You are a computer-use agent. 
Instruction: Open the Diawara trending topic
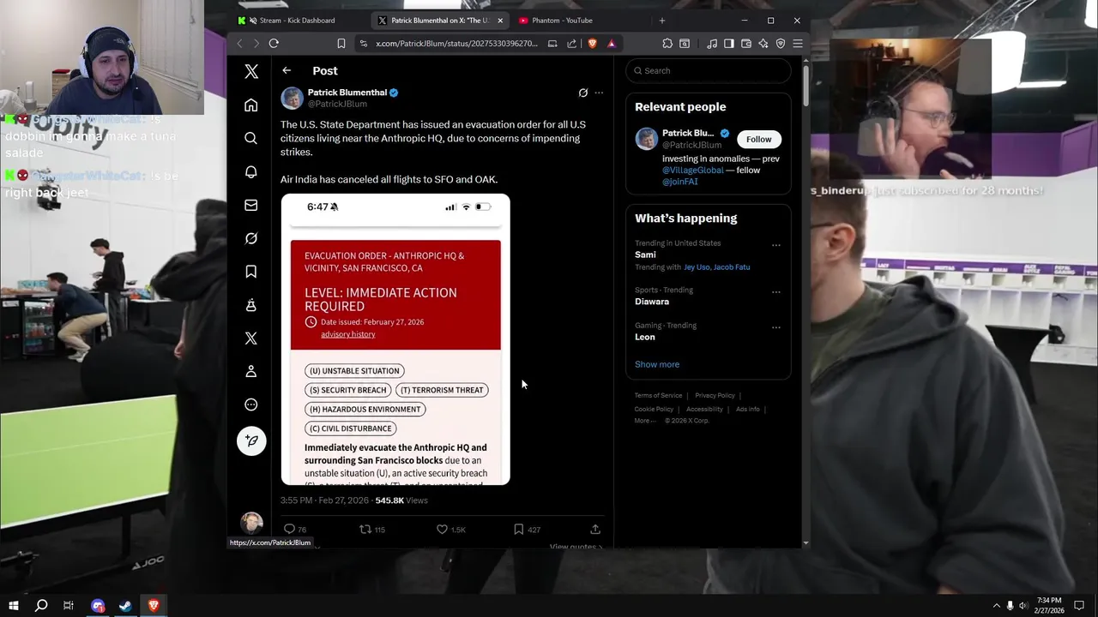pos(652,302)
